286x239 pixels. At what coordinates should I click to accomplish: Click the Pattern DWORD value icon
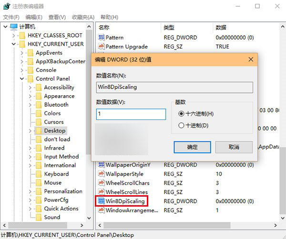101,37
